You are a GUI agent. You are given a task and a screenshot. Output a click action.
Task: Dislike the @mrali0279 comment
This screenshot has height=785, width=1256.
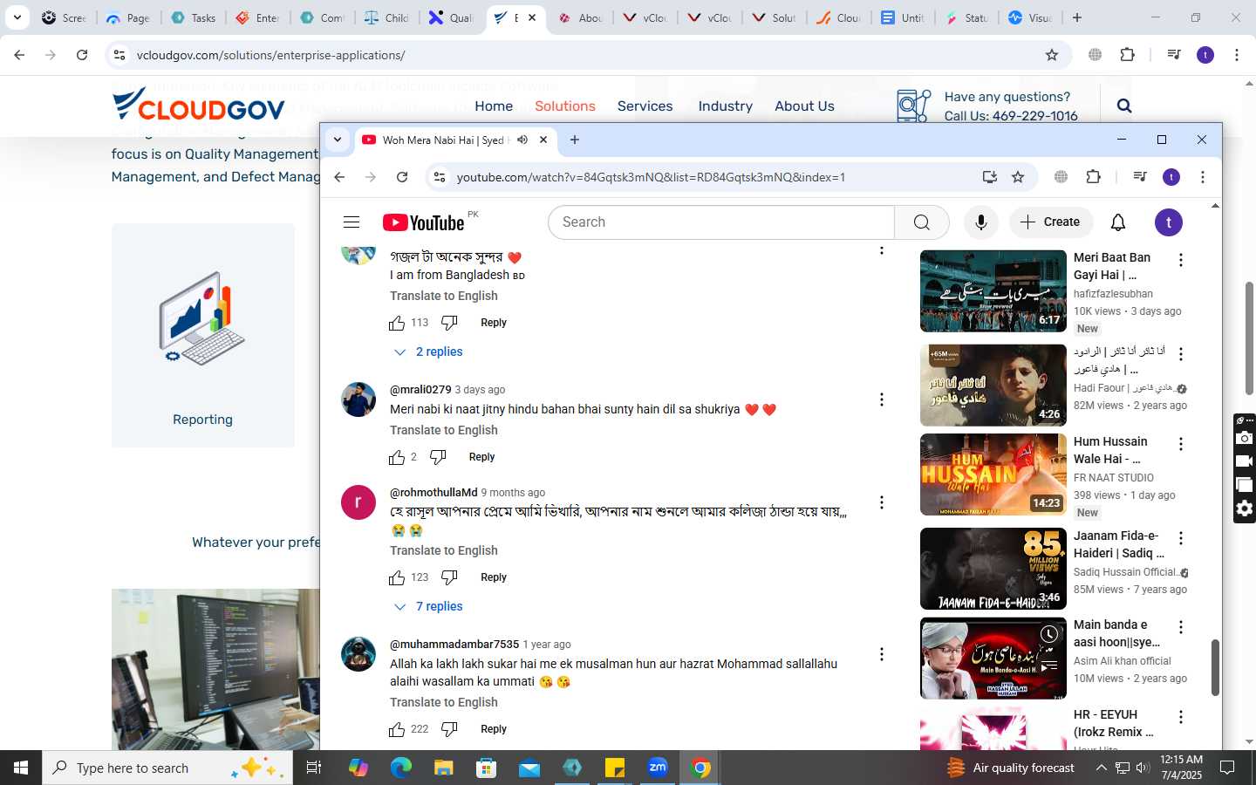coord(438,457)
